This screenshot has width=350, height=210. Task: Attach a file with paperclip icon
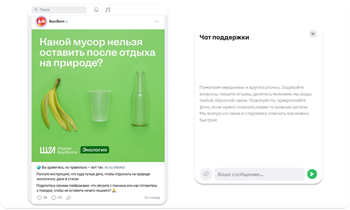point(206,174)
